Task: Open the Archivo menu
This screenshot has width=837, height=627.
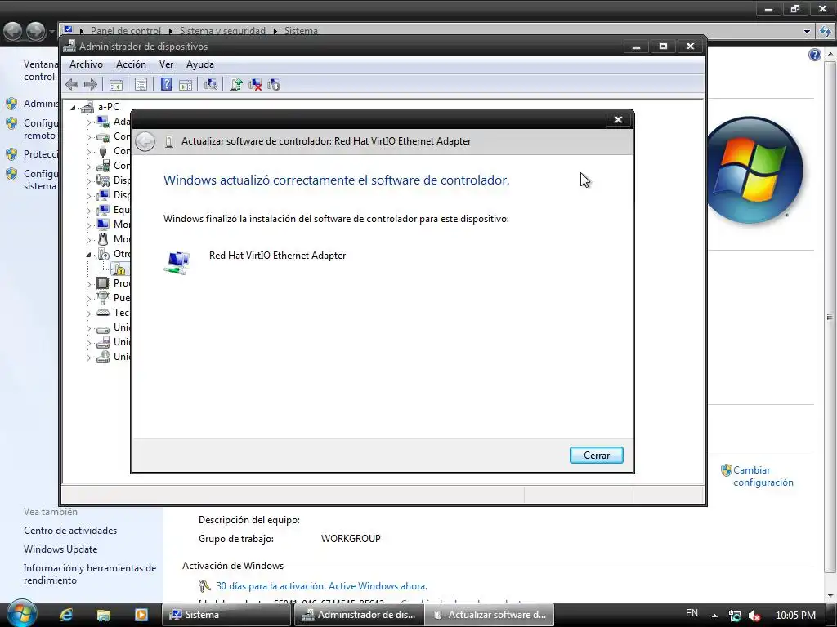Action: [x=86, y=64]
